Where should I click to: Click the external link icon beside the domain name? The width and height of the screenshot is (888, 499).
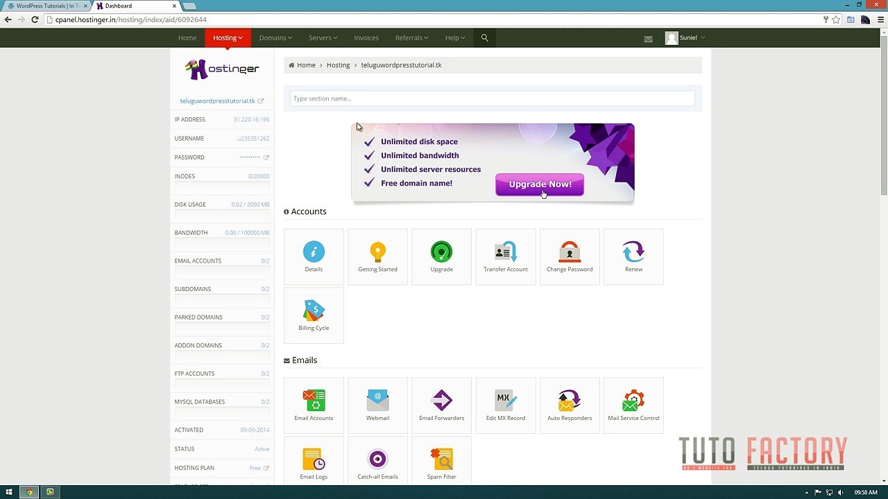click(261, 101)
